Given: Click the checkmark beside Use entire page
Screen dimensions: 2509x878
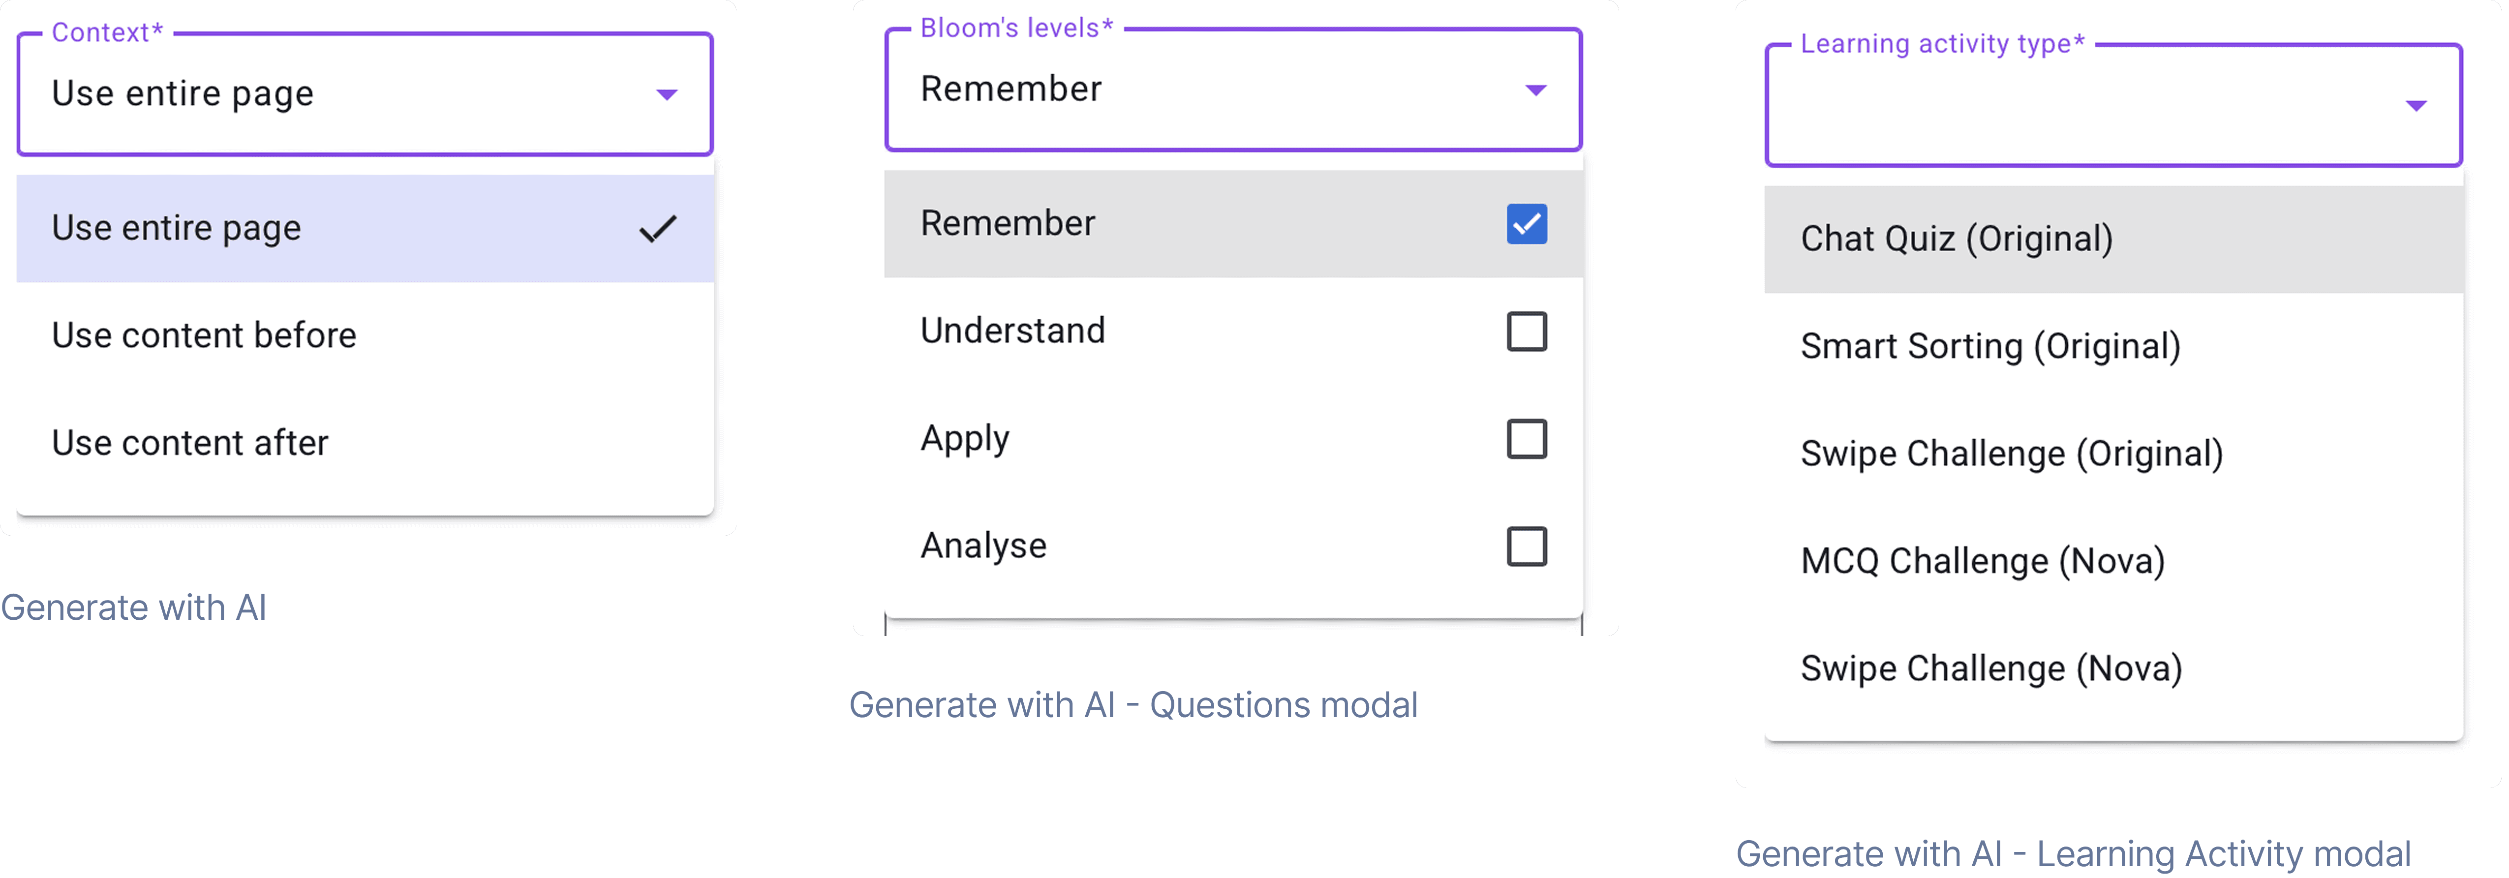Looking at the screenshot, I should coord(657,229).
